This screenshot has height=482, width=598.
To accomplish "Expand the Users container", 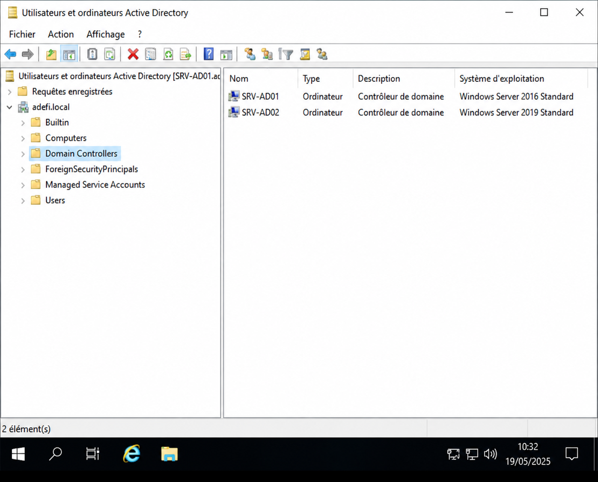I will tap(23, 200).
